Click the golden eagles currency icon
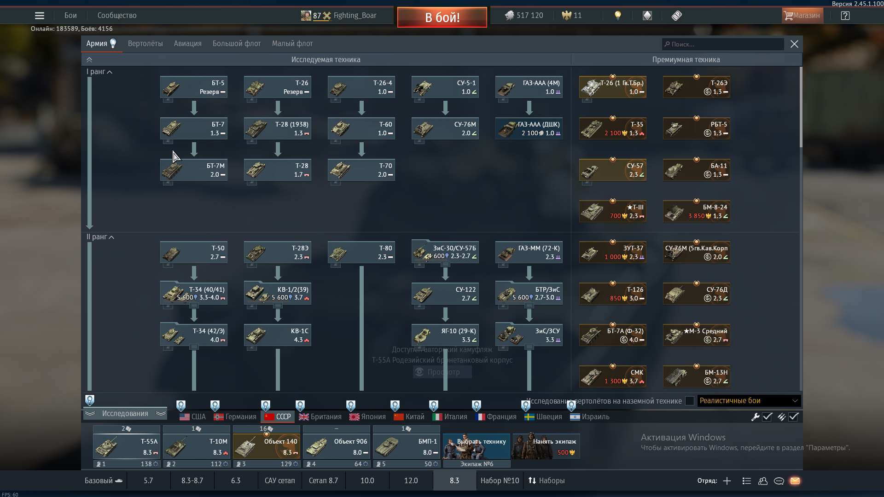884x497 pixels. (566, 16)
